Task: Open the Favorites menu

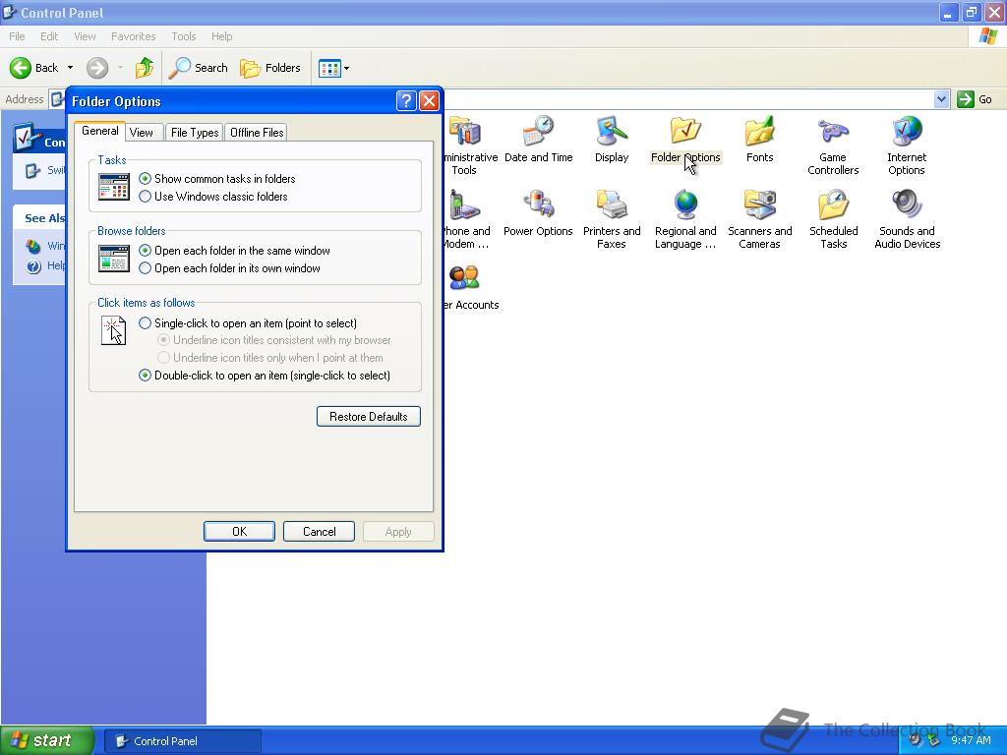Action: click(133, 36)
